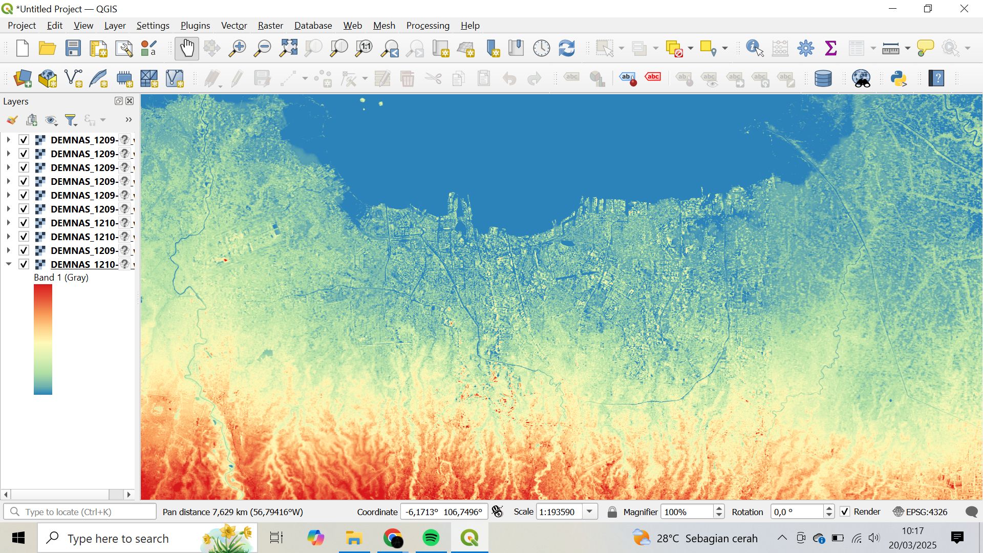The image size is (983, 553).
Task: Click New Shapefile Layer icon
Action: click(x=73, y=78)
